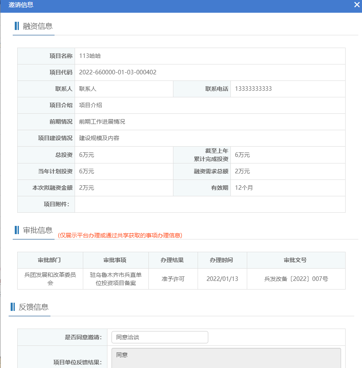This screenshot has height=368, width=362.
Task: Click the 办理结果 column header
Action: (x=173, y=260)
